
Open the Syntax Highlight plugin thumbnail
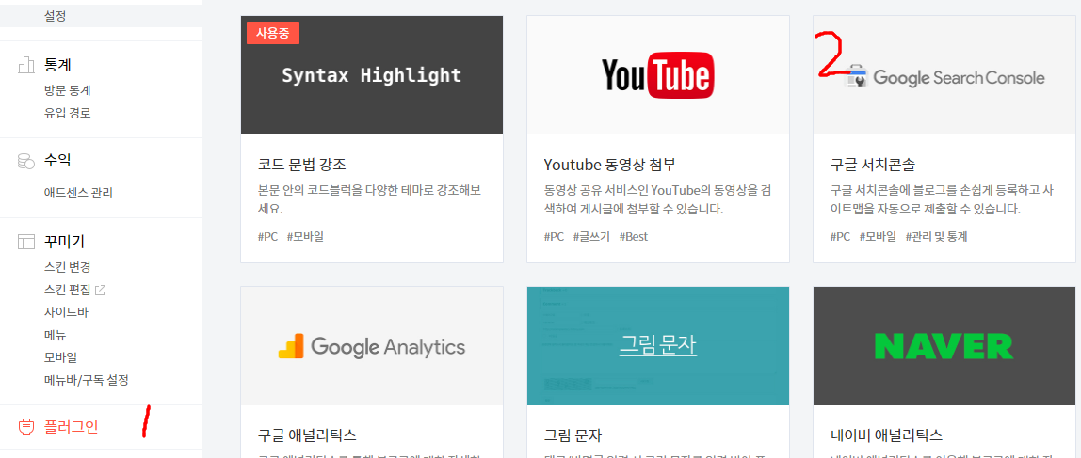[x=372, y=75]
